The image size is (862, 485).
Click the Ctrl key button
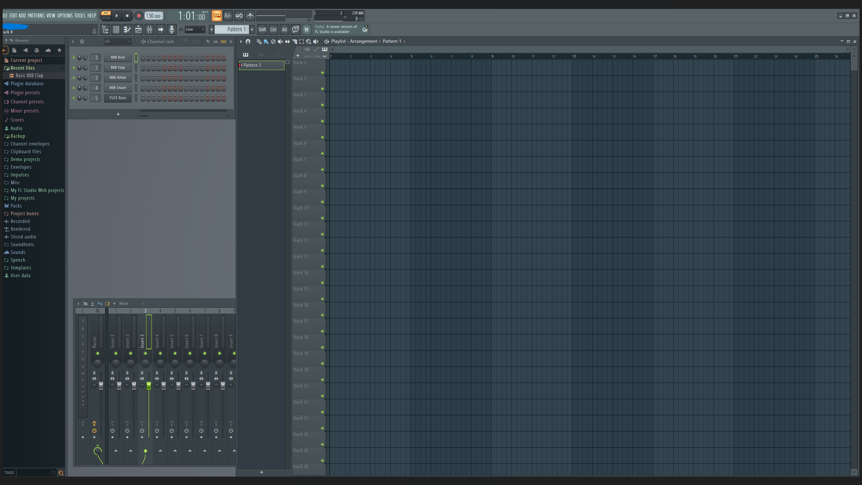pos(273,30)
